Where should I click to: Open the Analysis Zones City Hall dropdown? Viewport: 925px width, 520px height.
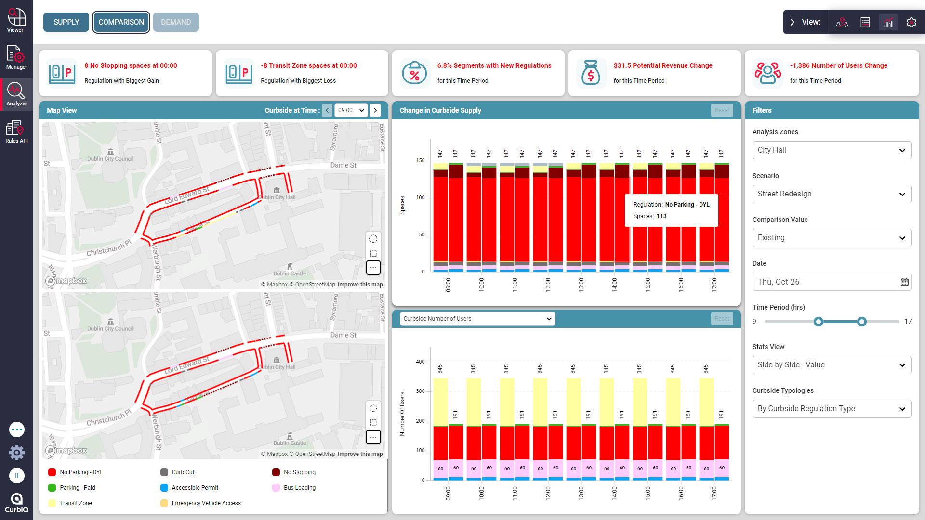point(832,150)
